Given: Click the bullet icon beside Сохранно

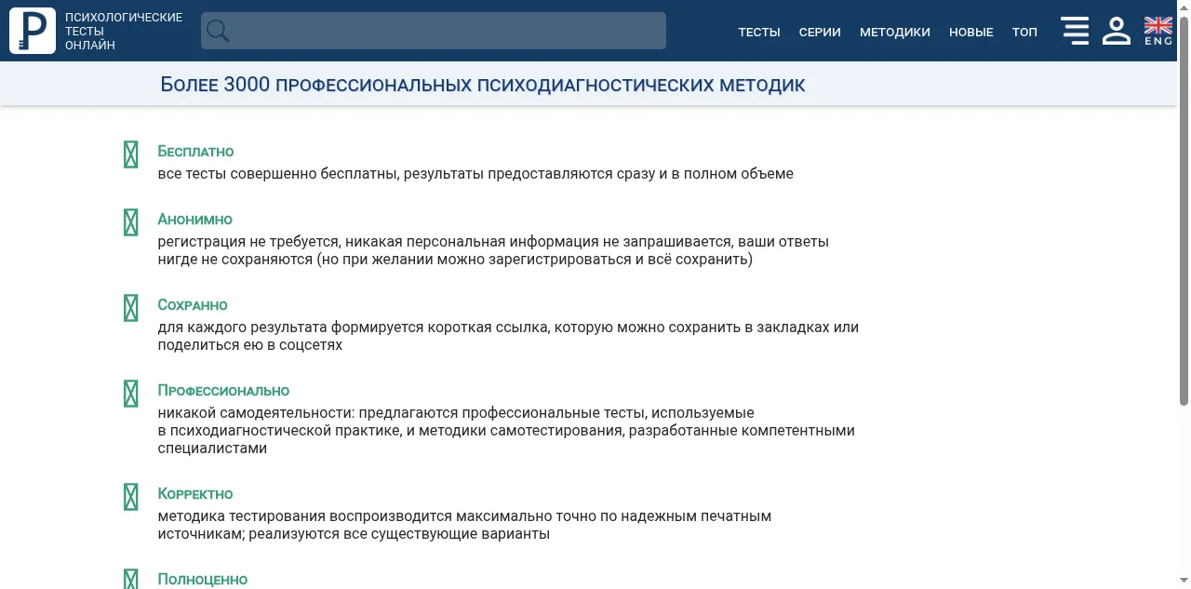Looking at the screenshot, I should click(x=131, y=308).
